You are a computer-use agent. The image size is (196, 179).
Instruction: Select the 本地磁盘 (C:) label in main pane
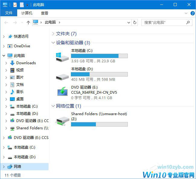point(82,51)
